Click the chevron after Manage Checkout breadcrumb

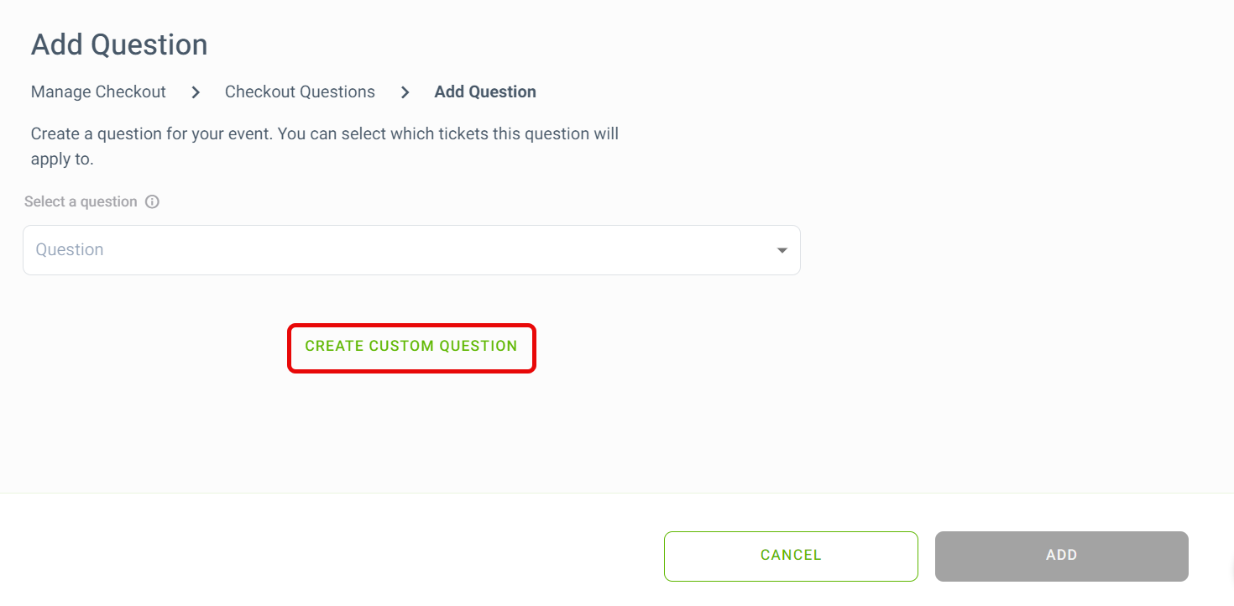click(x=196, y=92)
